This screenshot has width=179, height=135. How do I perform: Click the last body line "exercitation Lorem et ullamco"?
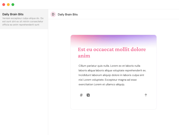click(101, 84)
